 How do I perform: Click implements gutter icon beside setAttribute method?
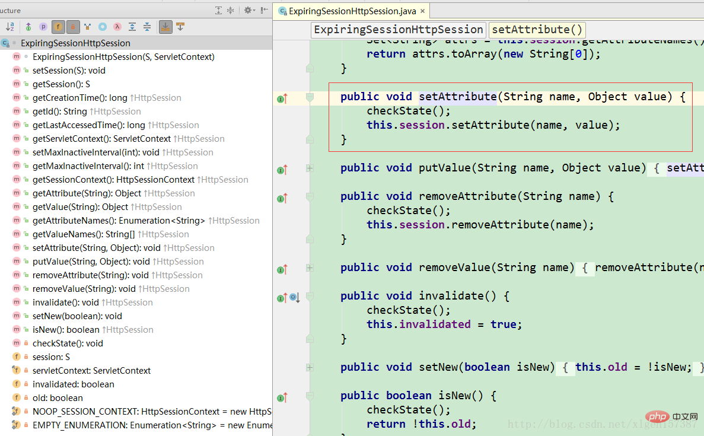[282, 98]
